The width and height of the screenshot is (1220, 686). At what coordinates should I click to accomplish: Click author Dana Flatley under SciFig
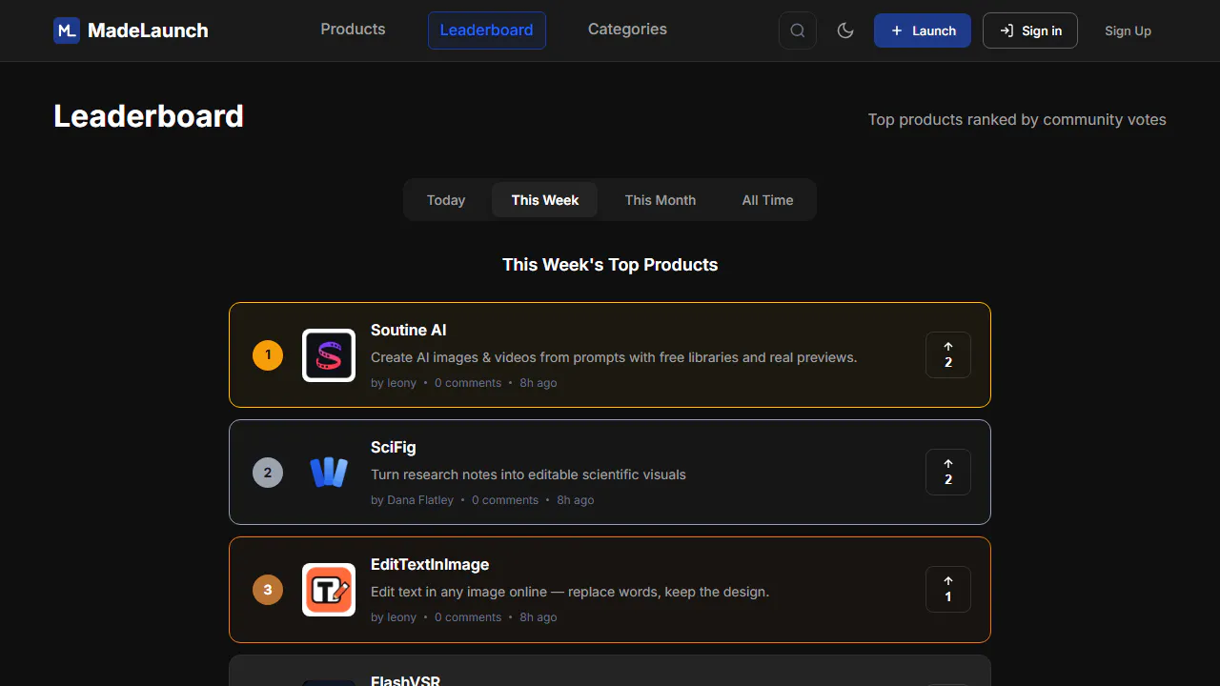(412, 500)
